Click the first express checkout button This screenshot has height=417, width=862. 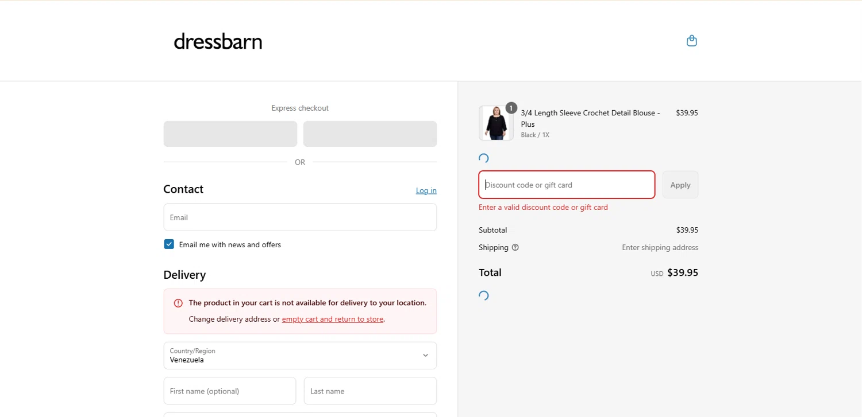coord(230,134)
